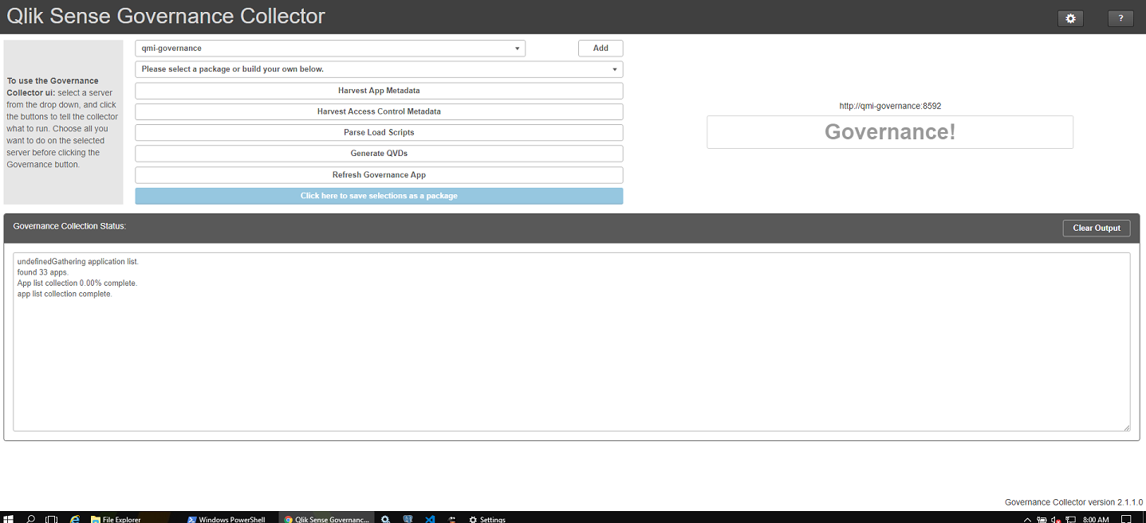Click 'App list collection 0.00% complete.' line

[77, 283]
